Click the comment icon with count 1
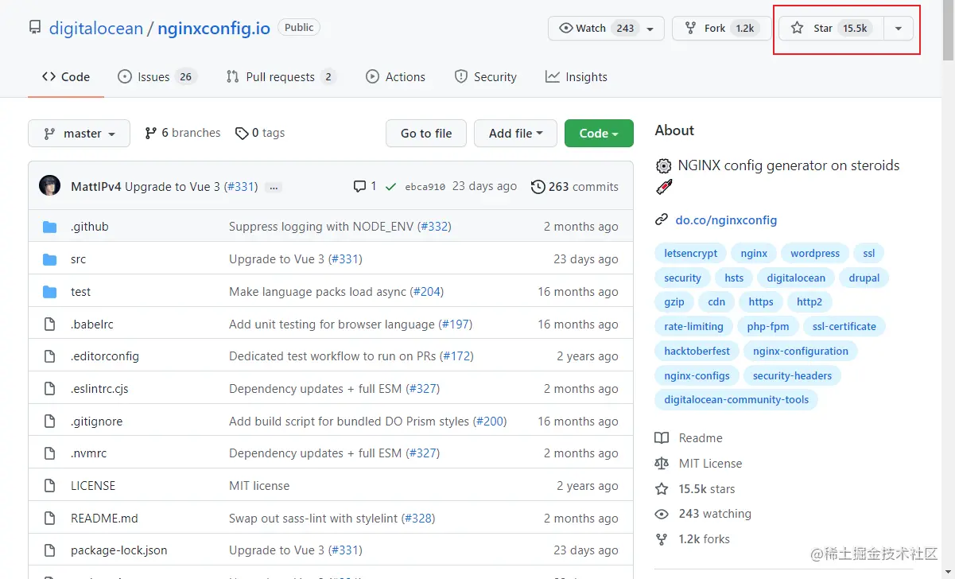 pos(359,186)
